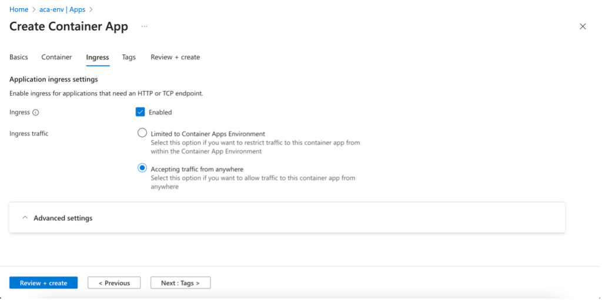
Task: Click the Next : Tags > button
Action: [x=180, y=283]
